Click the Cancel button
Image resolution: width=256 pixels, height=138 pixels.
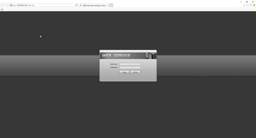click(x=135, y=72)
